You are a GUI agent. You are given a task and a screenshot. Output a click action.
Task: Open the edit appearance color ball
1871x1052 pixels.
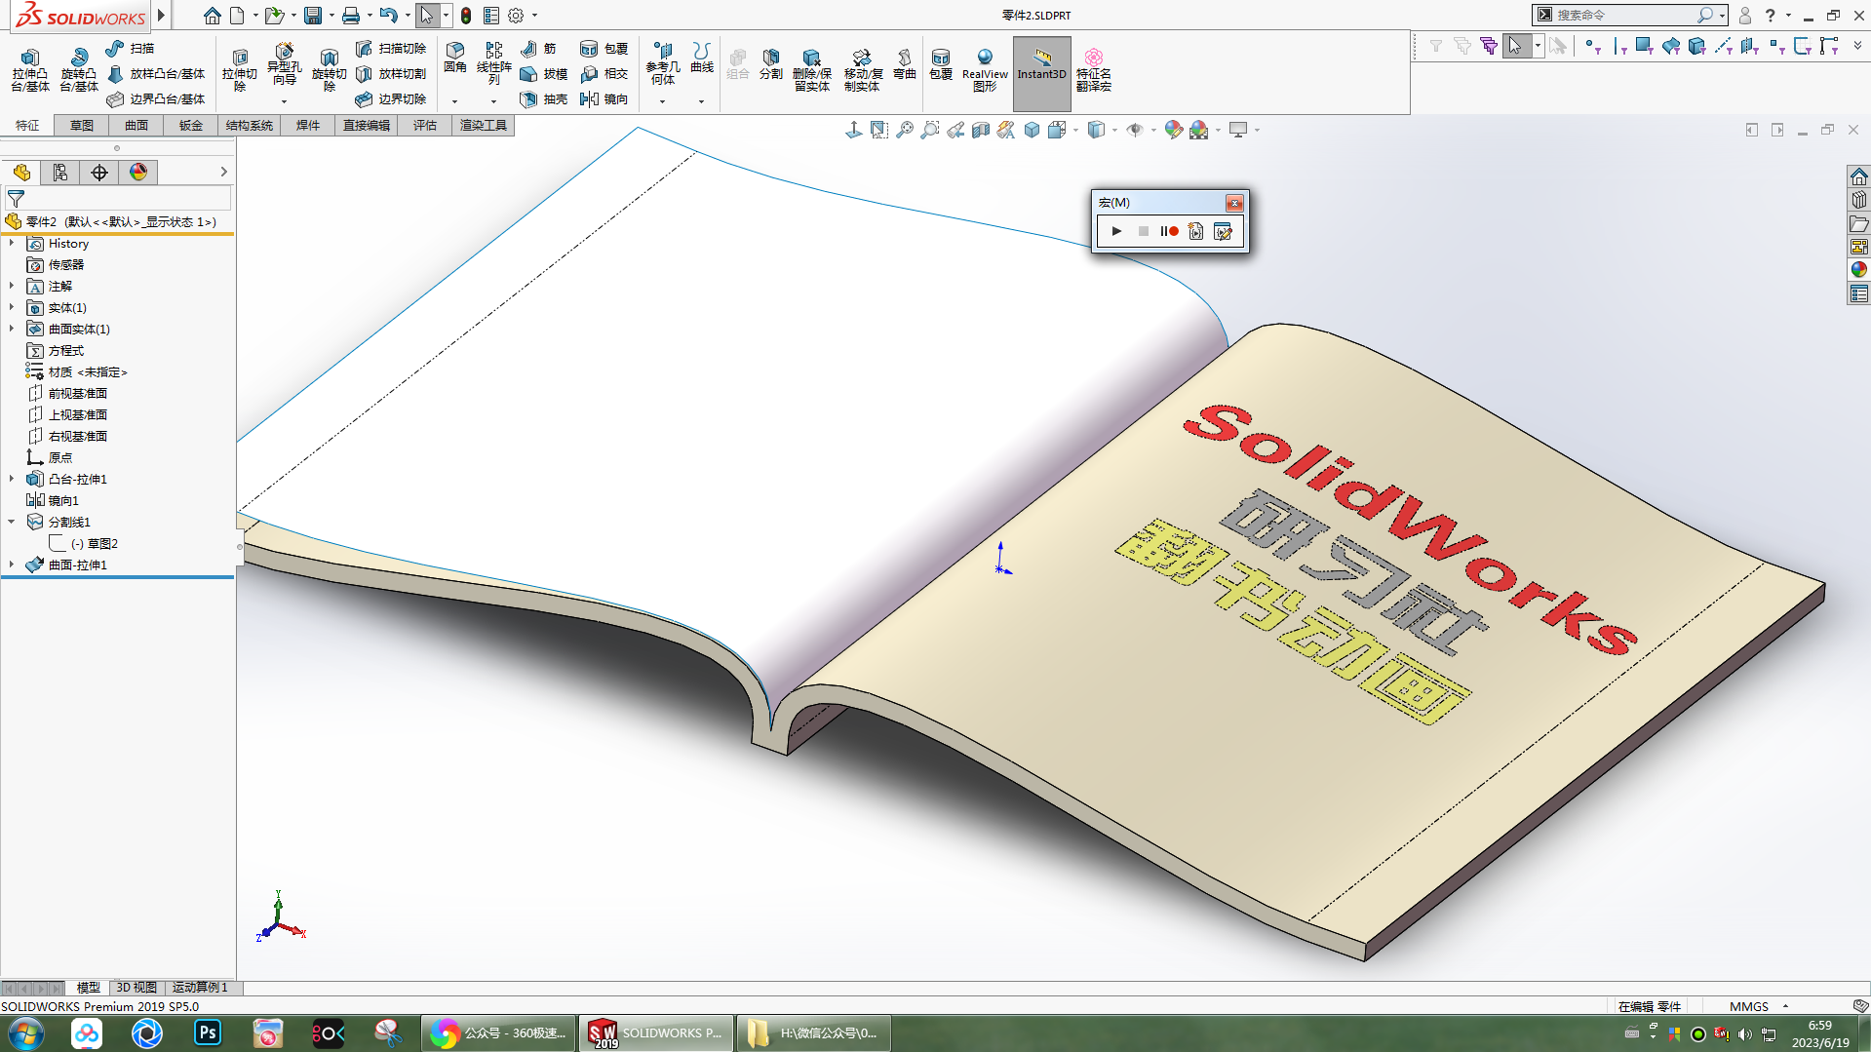click(1173, 130)
